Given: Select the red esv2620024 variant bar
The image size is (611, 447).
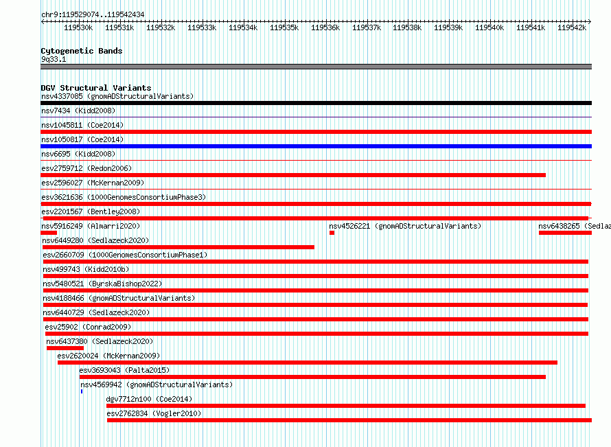Looking at the screenshot, I should click(x=308, y=363).
